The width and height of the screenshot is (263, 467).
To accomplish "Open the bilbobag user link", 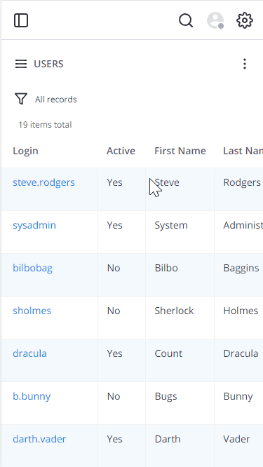I will (x=32, y=268).
